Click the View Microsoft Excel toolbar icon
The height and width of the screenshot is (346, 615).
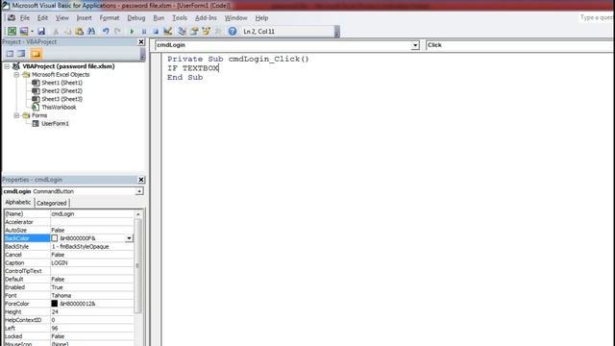(x=12, y=32)
